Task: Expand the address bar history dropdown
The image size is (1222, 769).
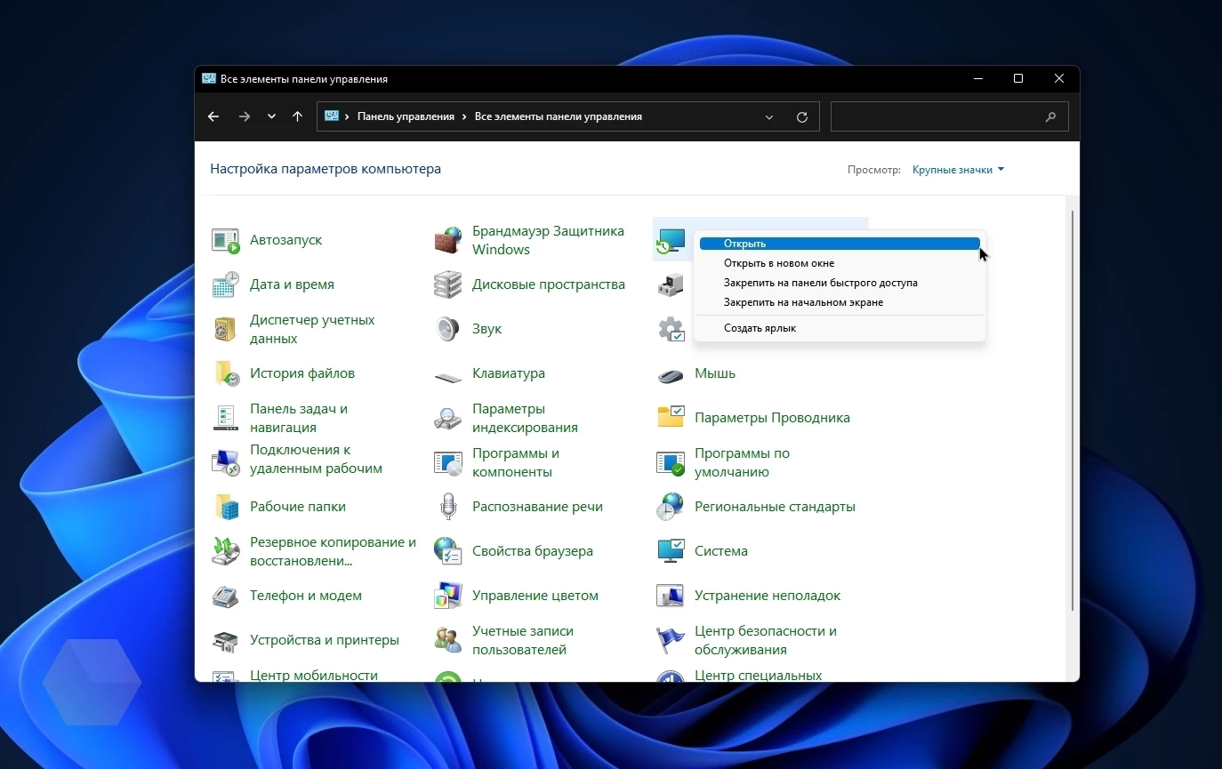Action: [x=769, y=116]
